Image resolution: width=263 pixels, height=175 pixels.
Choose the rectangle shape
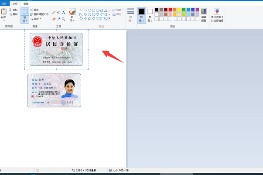[x=94, y=10]
